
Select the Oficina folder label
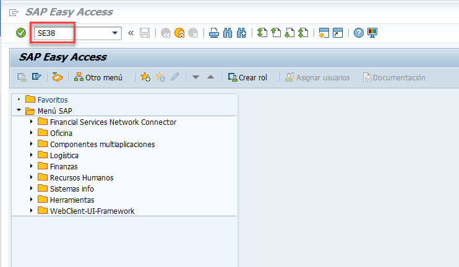coord(61,133)
